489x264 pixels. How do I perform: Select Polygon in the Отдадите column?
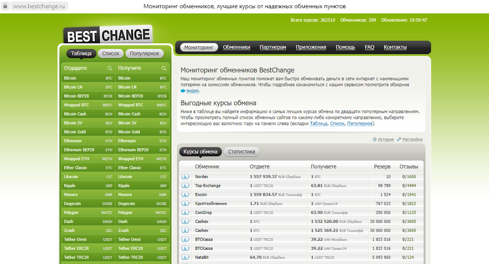tap(88, 212)
